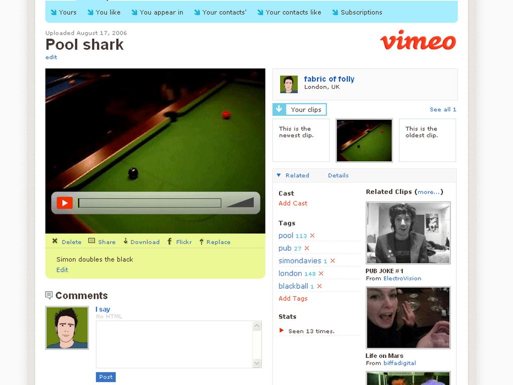Remove the blackball tag with red X
Viewport: 513px width, 385px height.
(x=319, y=286)
